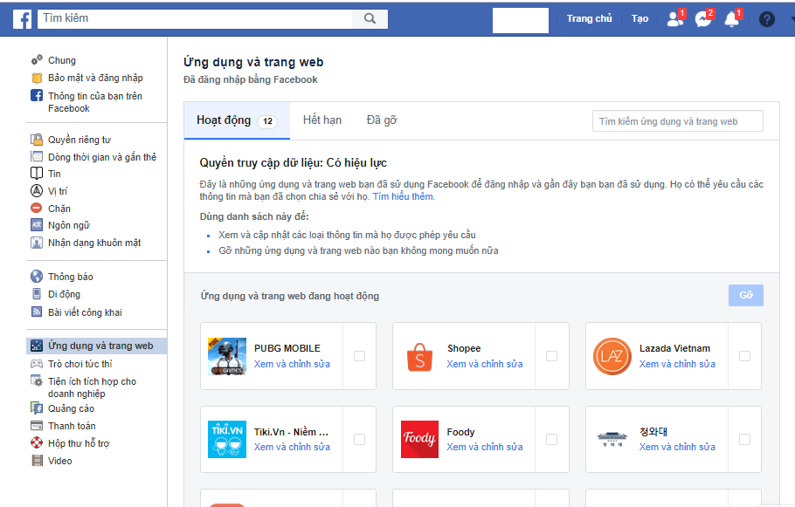Screen dimensions: 795x507
Task: Click the red Chặn icon
Action: point(37,209)
